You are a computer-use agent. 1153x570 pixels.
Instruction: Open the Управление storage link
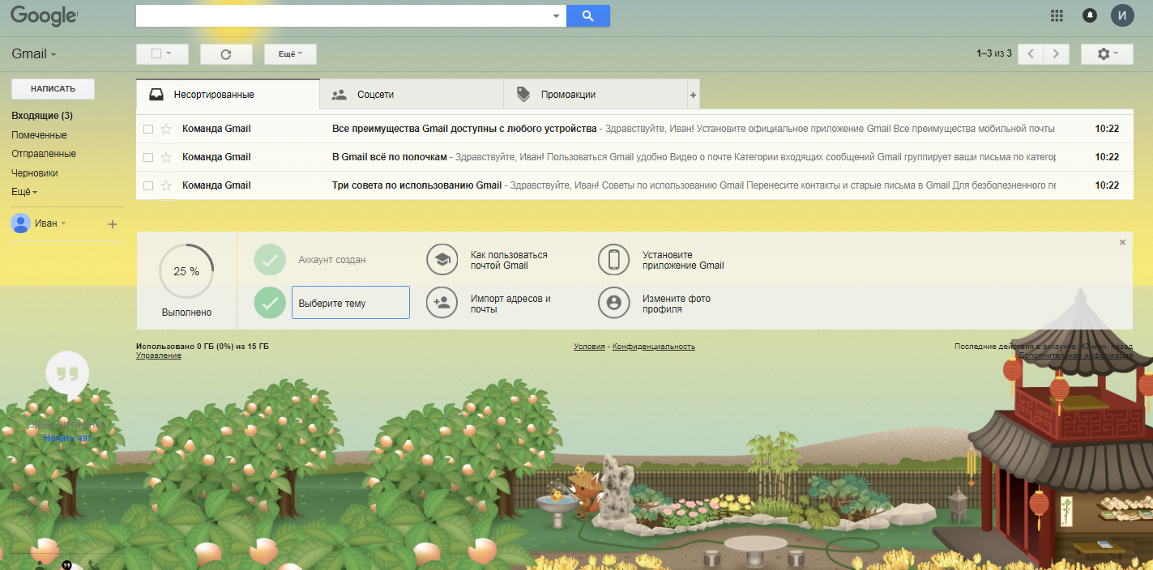159,355
